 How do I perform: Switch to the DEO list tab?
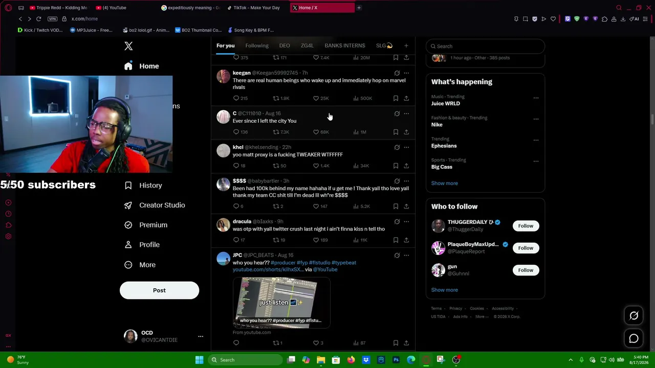[x=285, y=45]
